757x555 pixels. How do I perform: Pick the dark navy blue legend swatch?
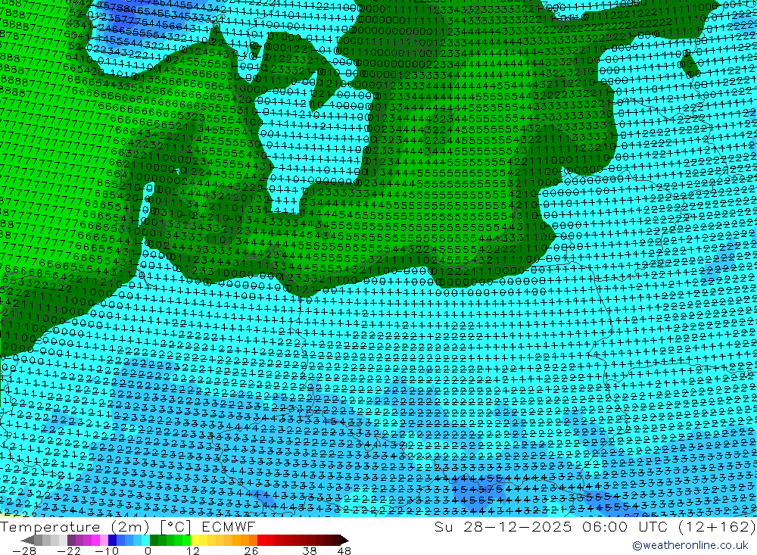[x=112, y=541]
